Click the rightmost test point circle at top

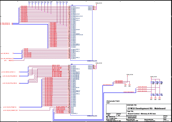(66, 4)
